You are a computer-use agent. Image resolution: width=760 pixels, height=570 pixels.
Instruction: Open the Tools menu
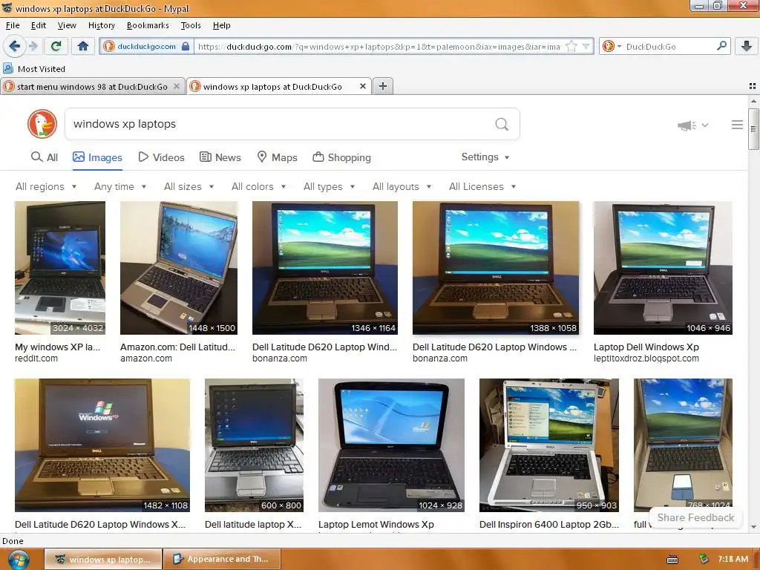coord(191,25)
